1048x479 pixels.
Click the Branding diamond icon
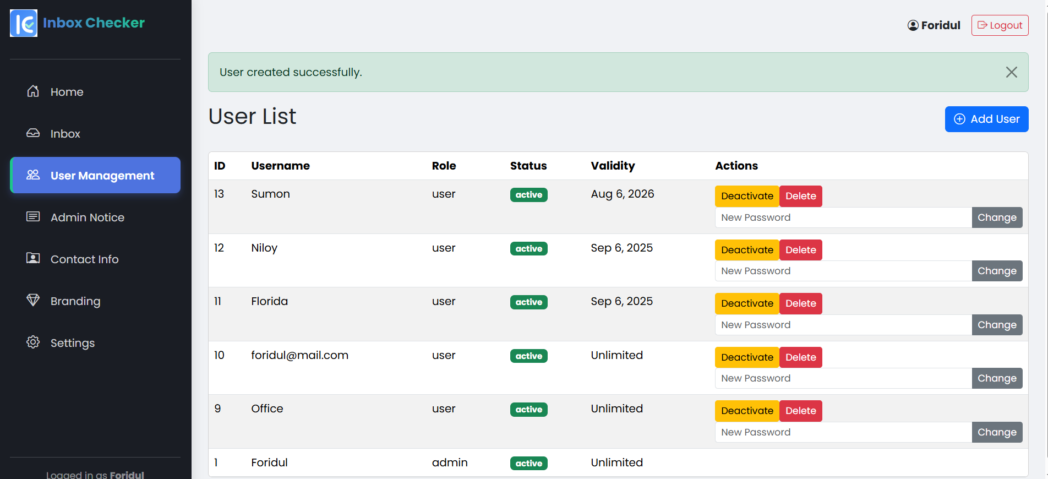[33, 301]
